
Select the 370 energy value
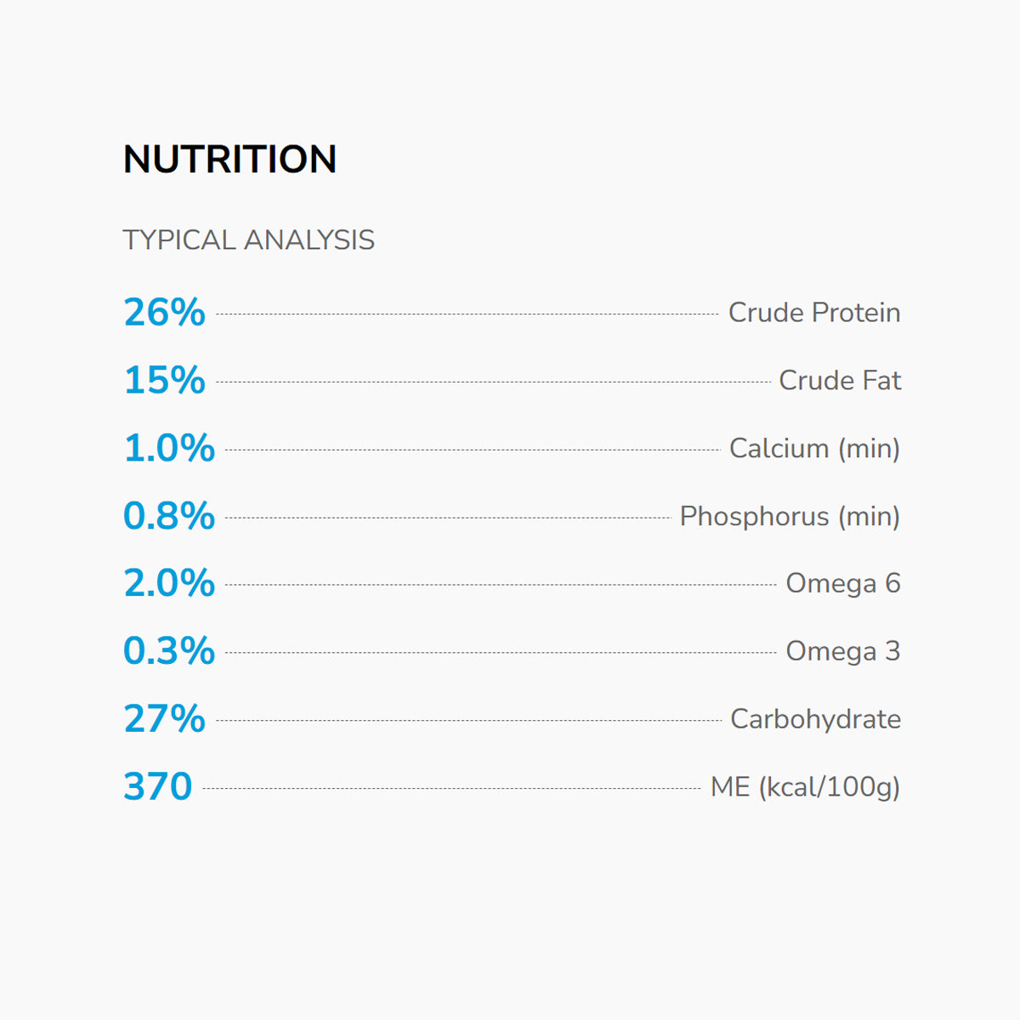point(158,787)
